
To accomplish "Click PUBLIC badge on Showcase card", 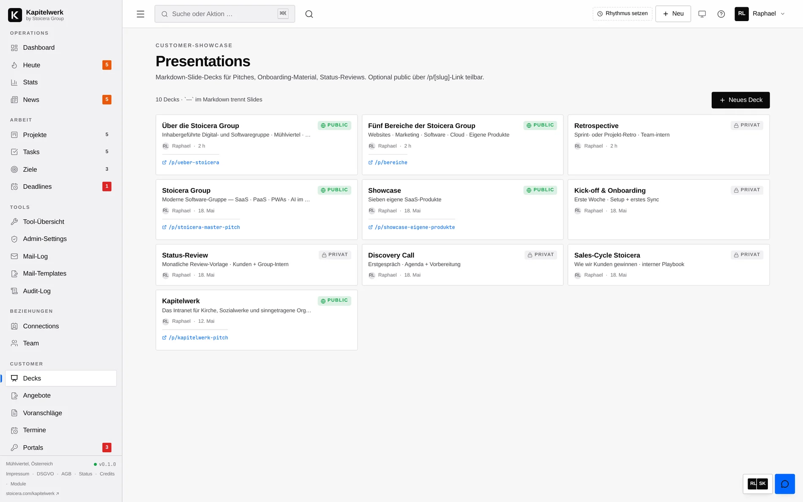I will [540, 190].
